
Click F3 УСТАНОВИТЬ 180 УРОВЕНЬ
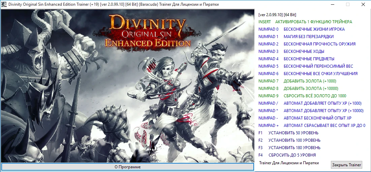[x=289, y=148]
